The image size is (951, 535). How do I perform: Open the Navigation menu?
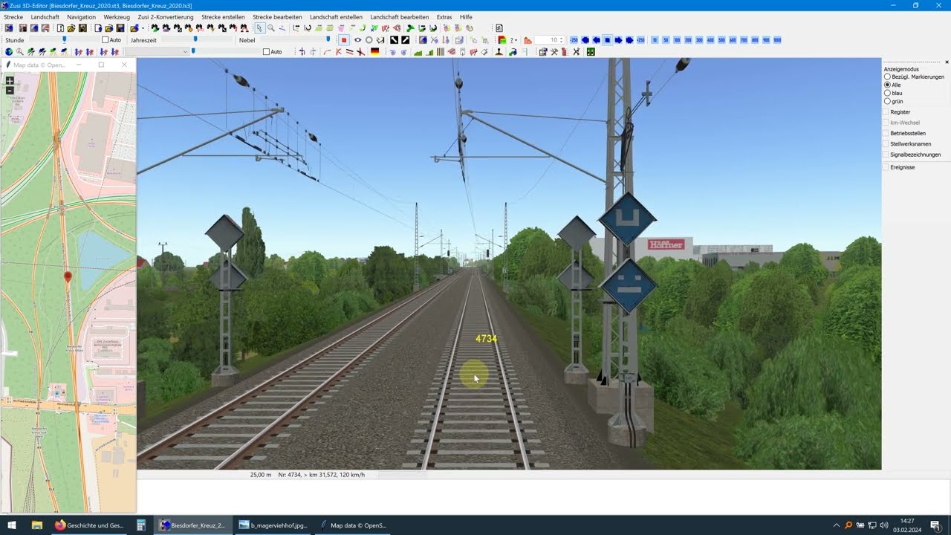point(81,16)
